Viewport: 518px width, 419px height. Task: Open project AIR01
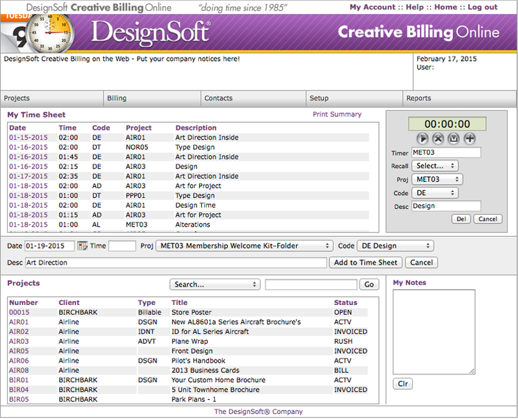point(19,322)
